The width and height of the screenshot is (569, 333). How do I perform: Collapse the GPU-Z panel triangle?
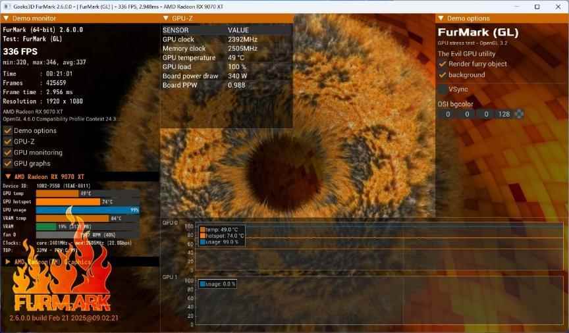(166, 18)
